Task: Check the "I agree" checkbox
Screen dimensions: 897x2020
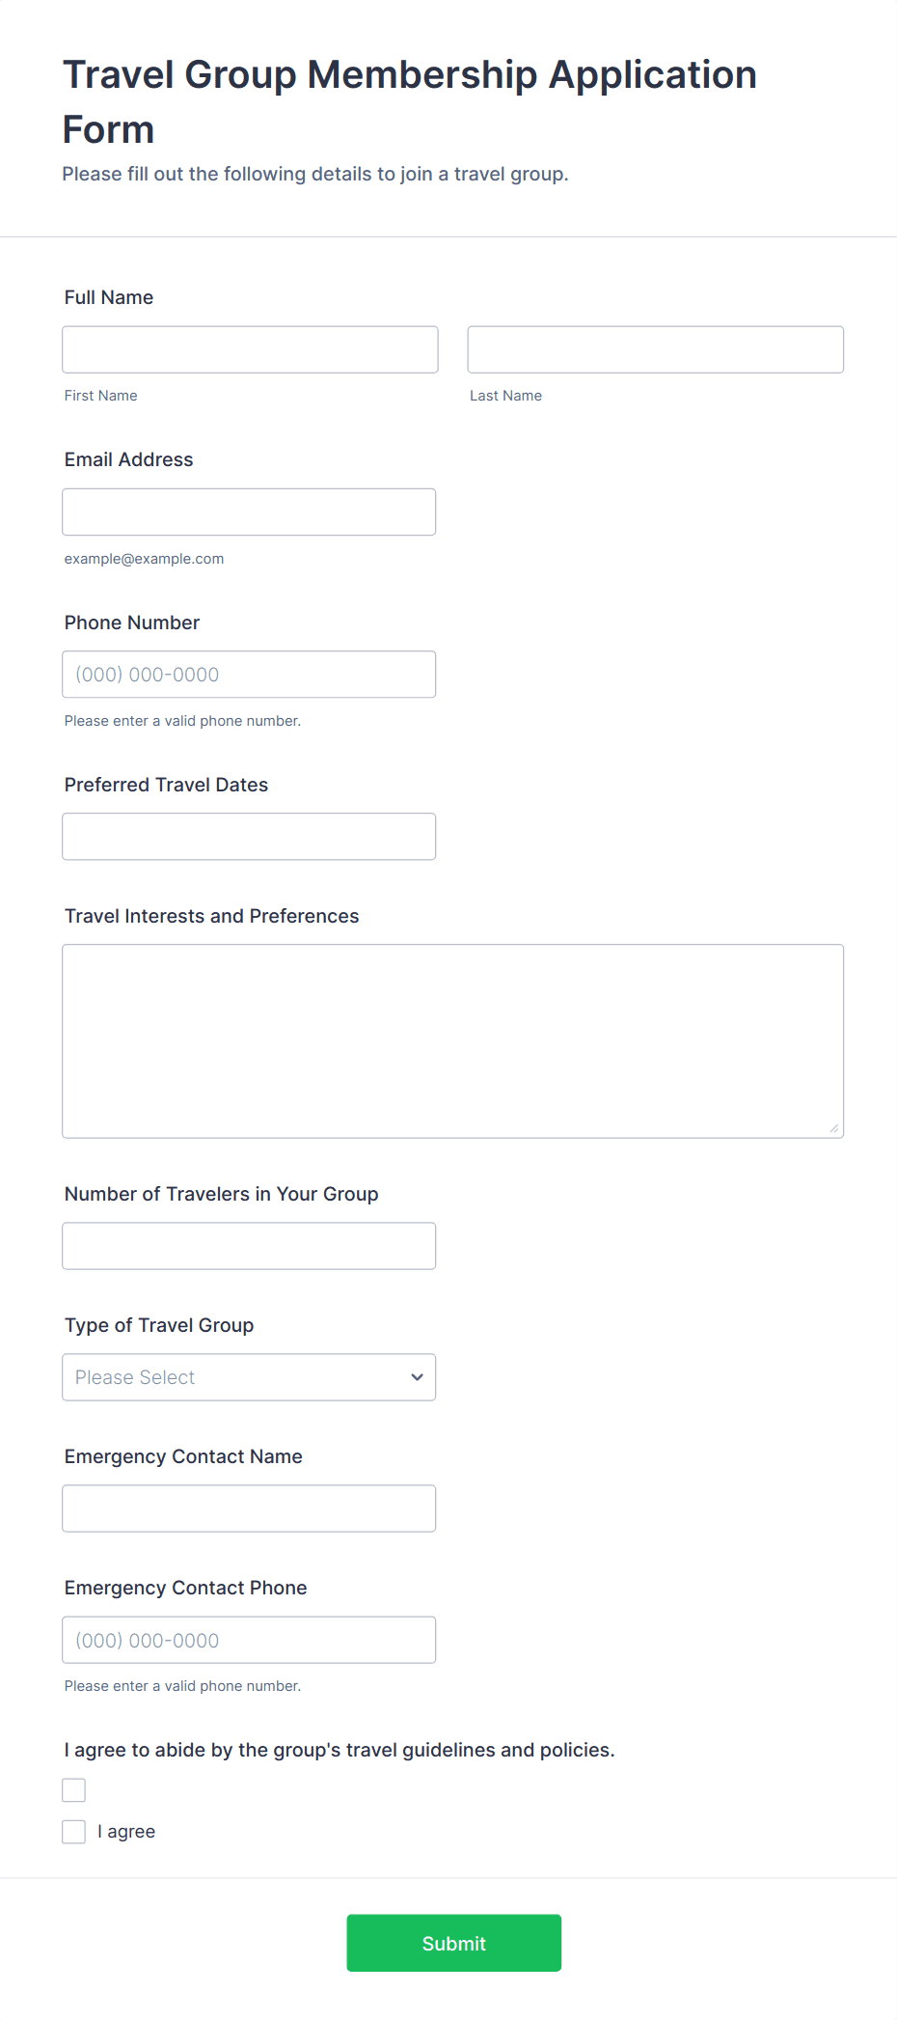Action: [x=74, y=1832]
